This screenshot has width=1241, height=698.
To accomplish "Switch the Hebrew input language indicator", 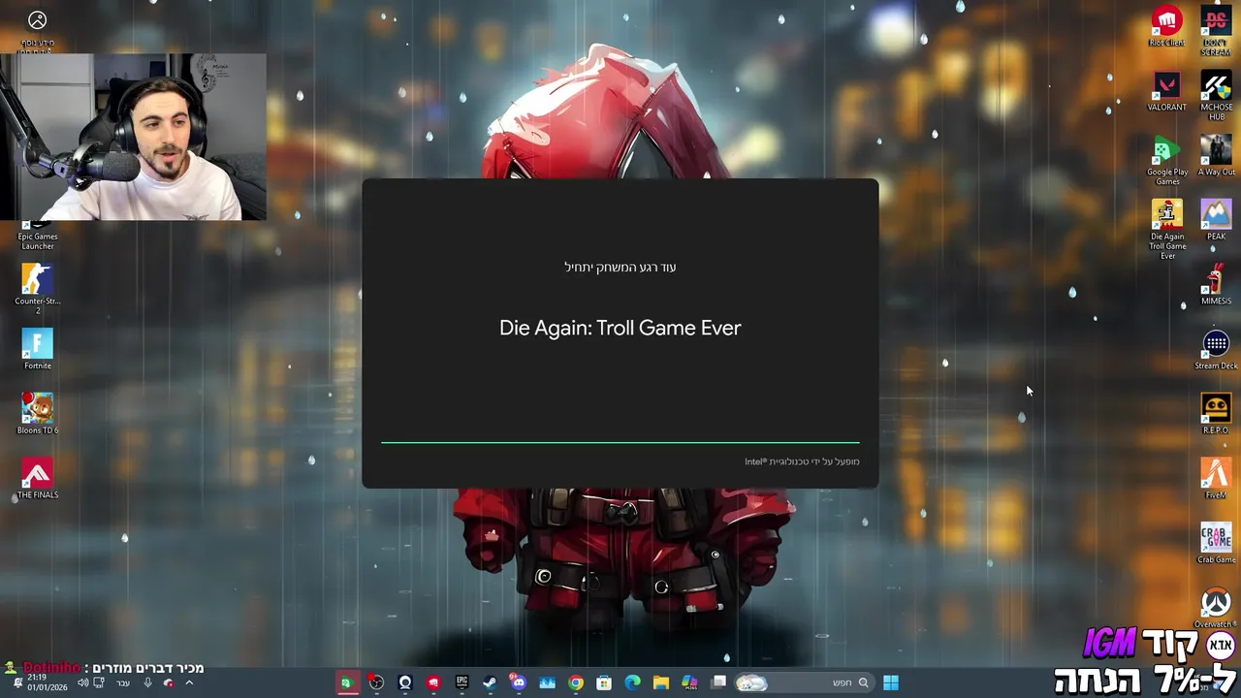I will click(x=123, y=682).
